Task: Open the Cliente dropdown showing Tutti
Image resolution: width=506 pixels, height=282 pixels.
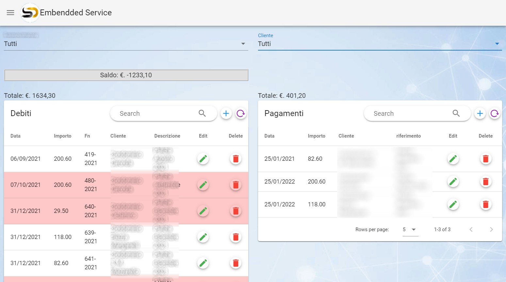Action: (380, 44)
